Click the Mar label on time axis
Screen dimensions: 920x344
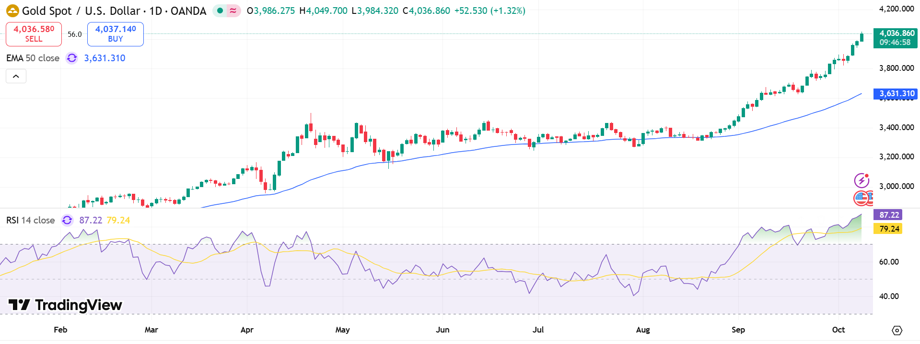point(151,330)
